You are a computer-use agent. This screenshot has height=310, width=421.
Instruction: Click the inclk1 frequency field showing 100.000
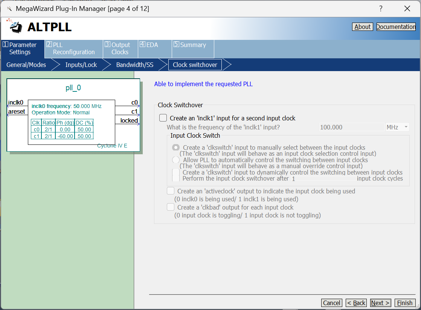click(x=352, y=127)
